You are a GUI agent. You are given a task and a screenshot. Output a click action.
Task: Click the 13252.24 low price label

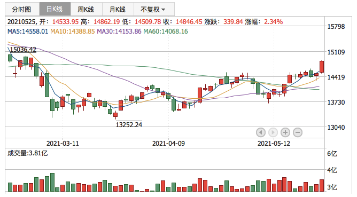point(129,124)
